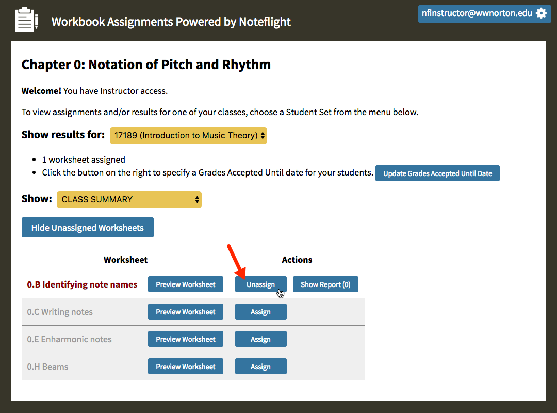Preview the 0.C Writing notes worksheet
Image resolution: width=557 pixels, height=413 pixels.
pyautogui.click(x=186, y=312)
